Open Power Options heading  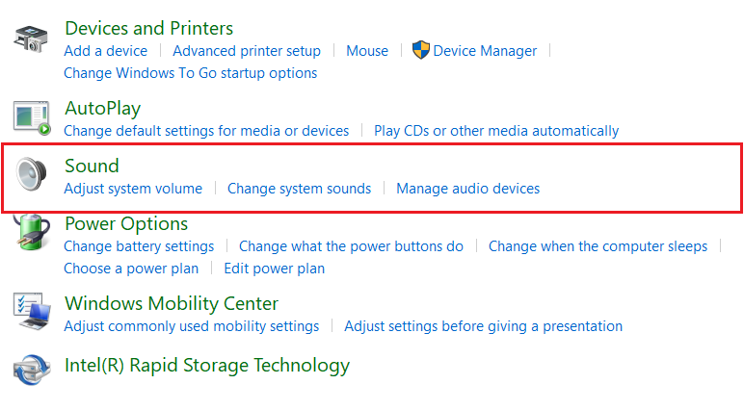click(126, 223)
